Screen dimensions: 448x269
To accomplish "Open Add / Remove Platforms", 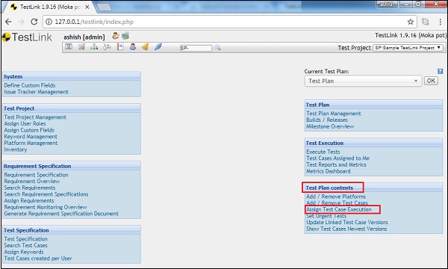I will [336, 197].
